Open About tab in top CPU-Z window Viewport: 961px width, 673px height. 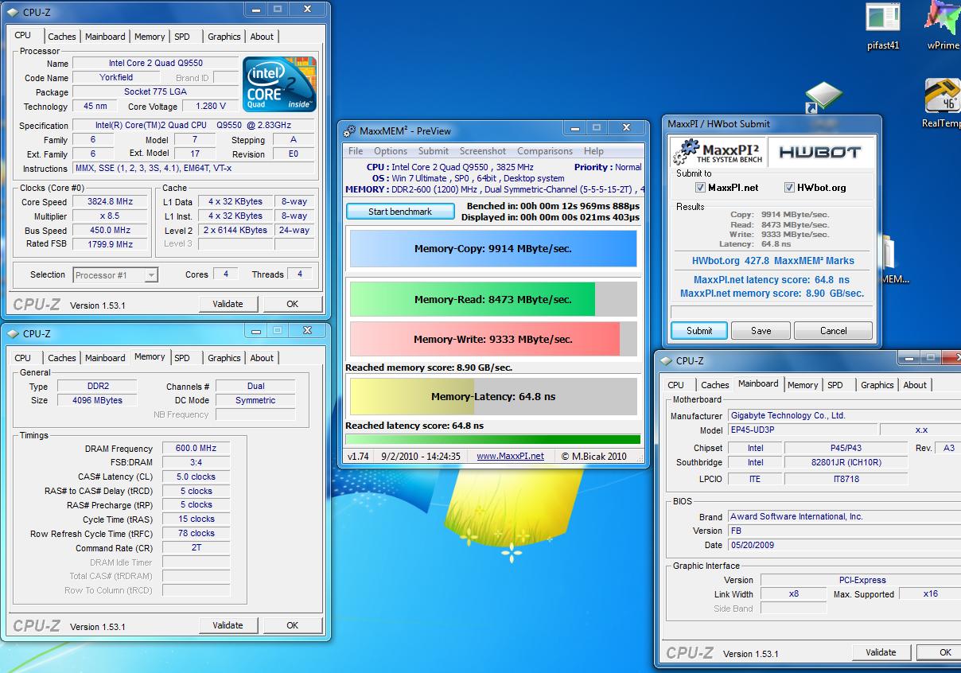(x=262, y=37)
